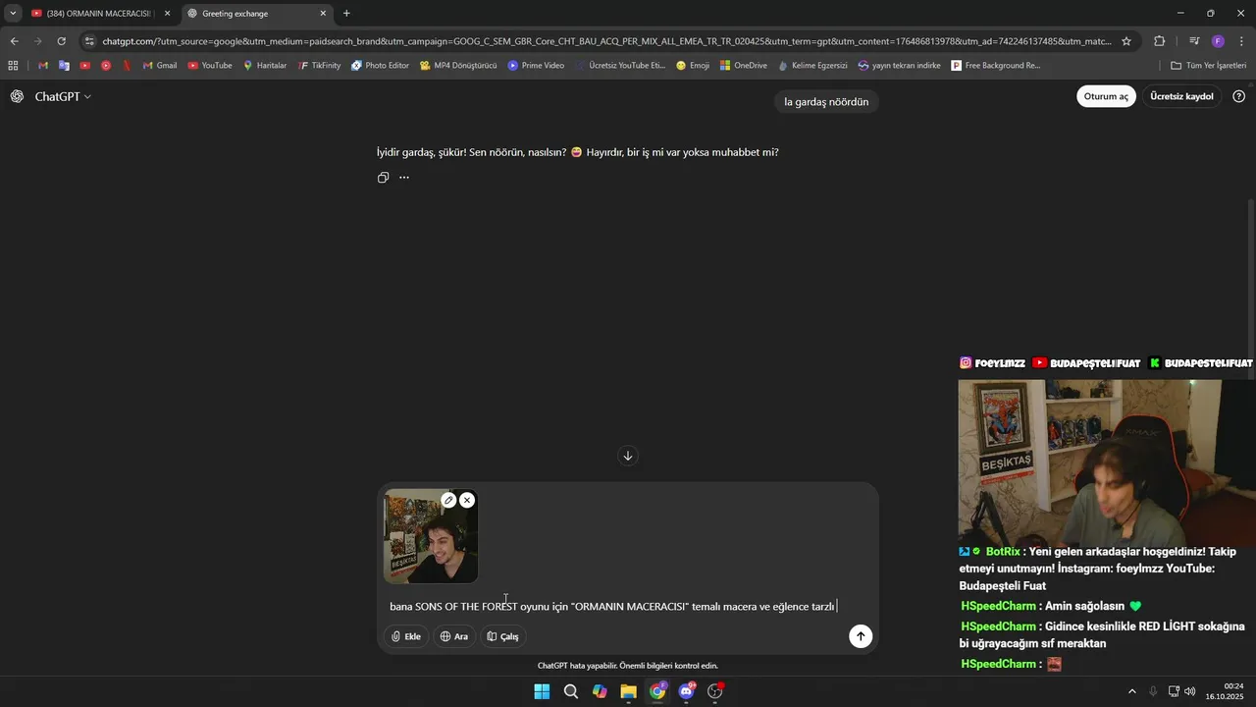Click the Ücretsiz kaydol button
The height and width of the screenshot is (707, 1256).
(1181, 96)
